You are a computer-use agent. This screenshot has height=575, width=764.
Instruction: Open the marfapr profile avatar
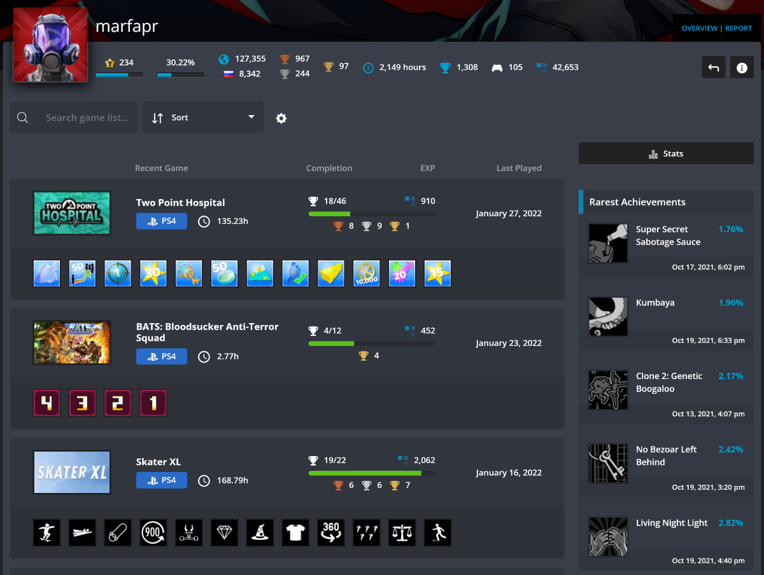coord(50,45)
